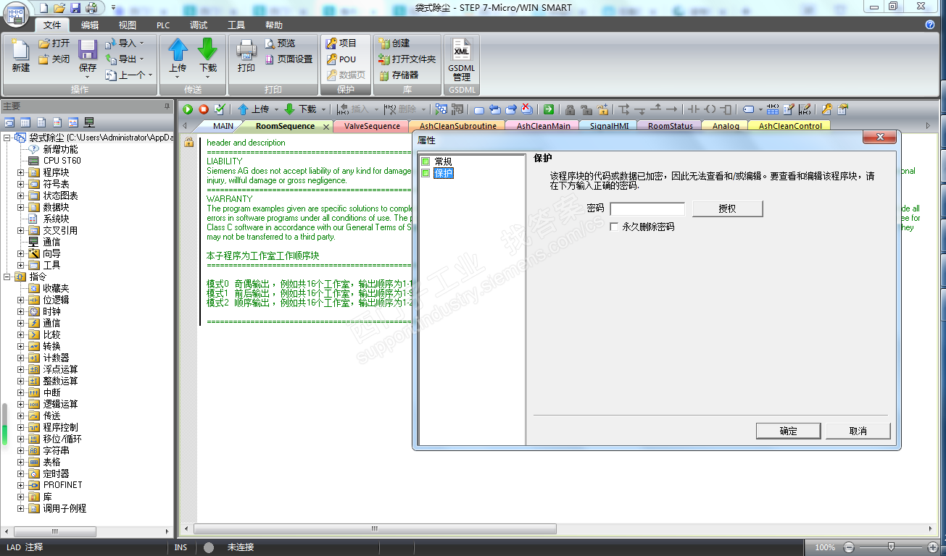The width and height of the screenshot is (946, 556).
Task: Open GSDML management
Action: click(x=462, y=60)
